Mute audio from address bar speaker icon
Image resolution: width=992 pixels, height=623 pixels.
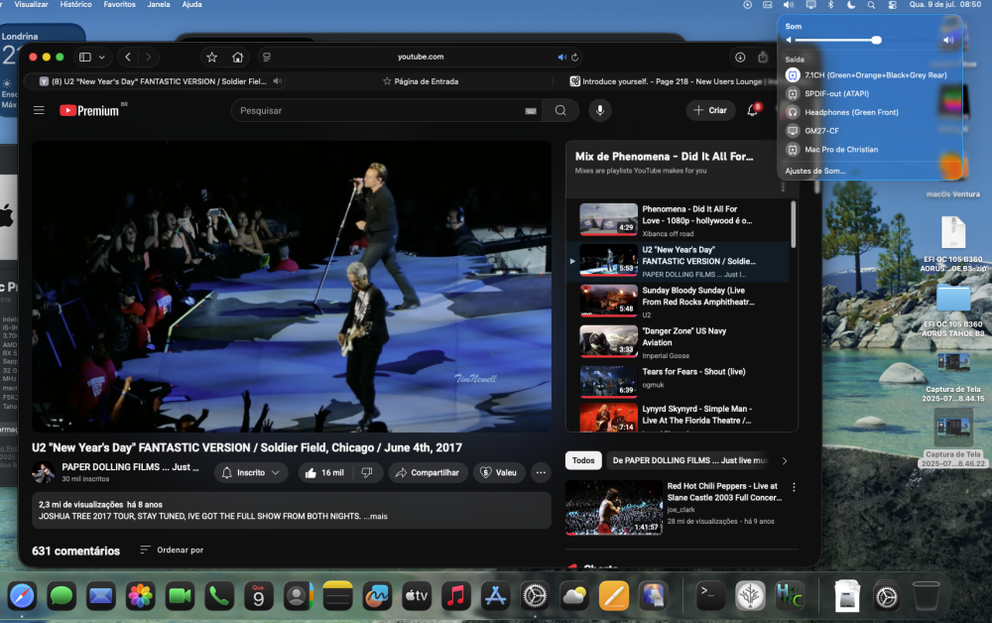click(561, 57)
